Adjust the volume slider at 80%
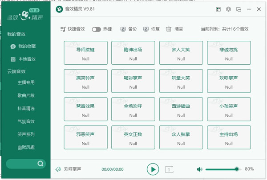The image size is (267, 180). [x=237, y=169]
